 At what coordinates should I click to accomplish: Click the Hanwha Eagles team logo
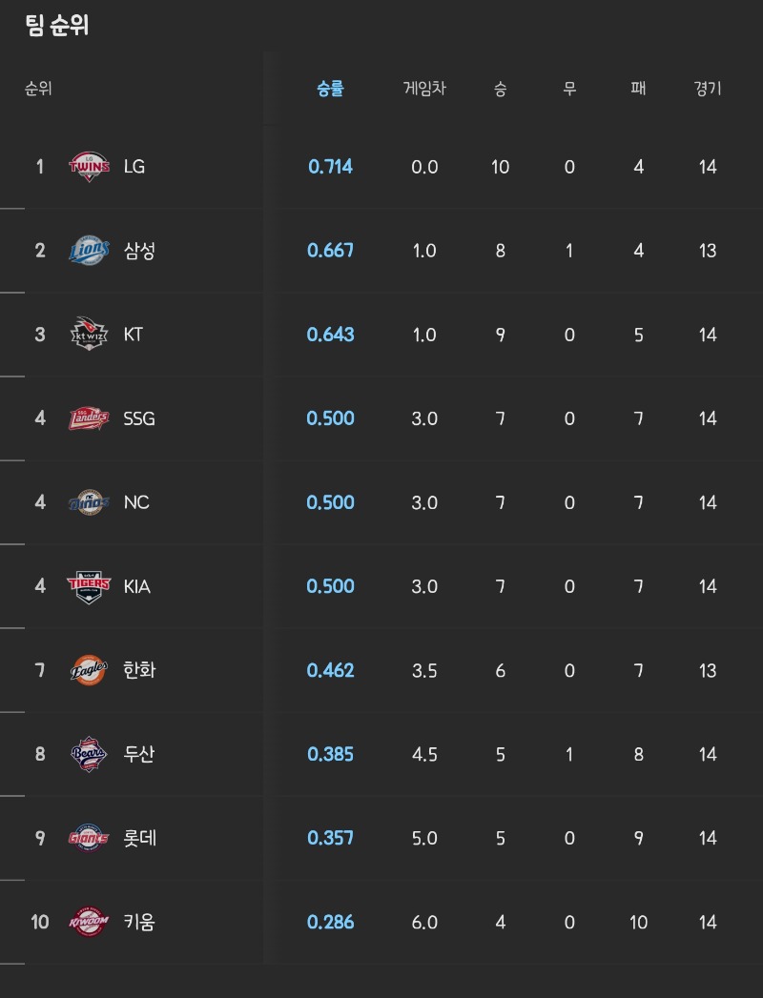point(90,670)
